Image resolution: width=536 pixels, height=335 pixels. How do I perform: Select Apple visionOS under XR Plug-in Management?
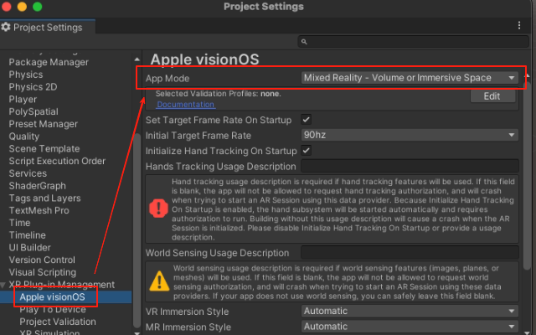pyautogui.click(x=52, y=296)
